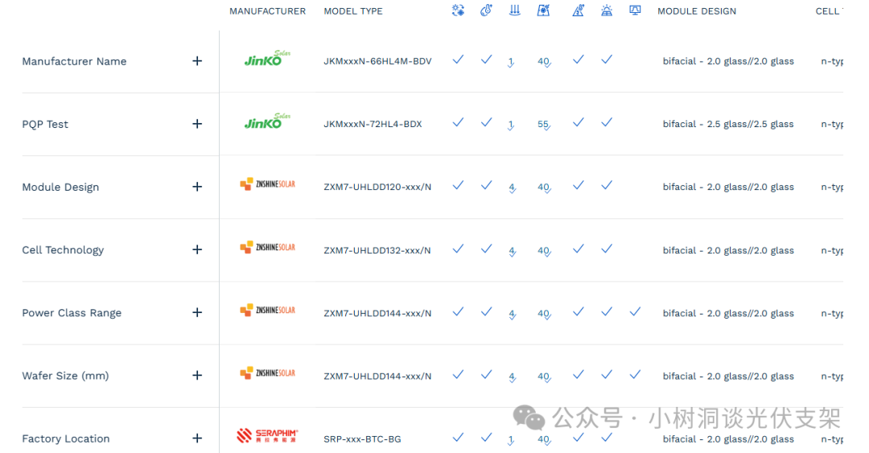Click the damp heat thermometer header icon
Image resolution: width=869 pixels, height=453 pixels.
point(486,10)
